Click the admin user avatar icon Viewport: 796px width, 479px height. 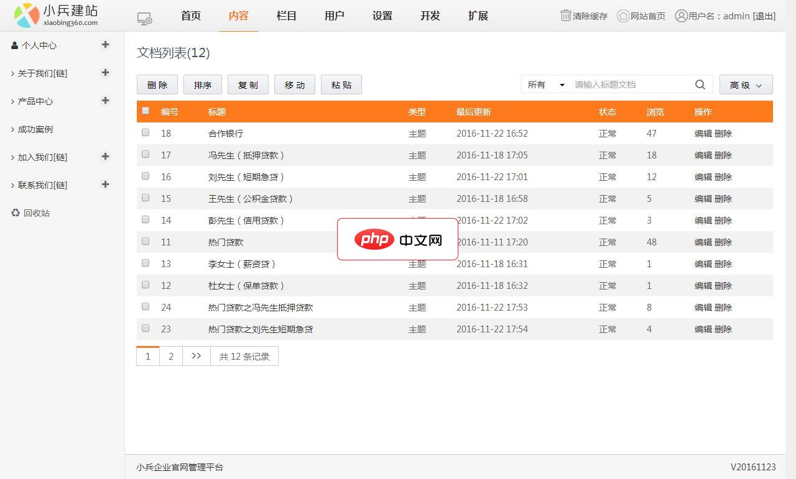pos(681,16)
